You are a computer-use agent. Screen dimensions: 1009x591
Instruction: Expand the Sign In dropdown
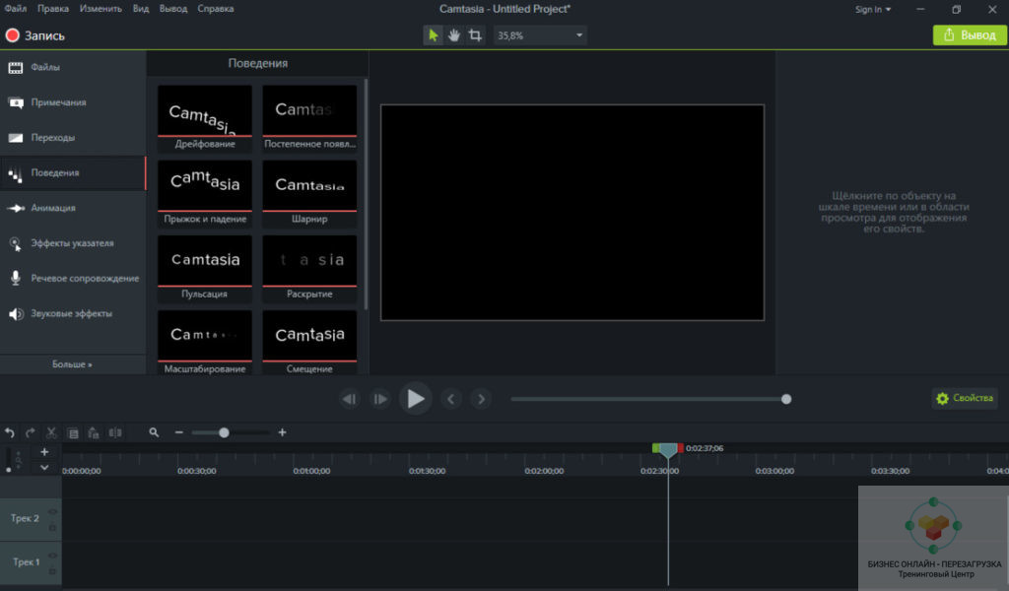(872, 9)
